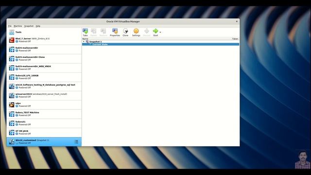This screenshot has width=311, height=175.
Task: Collapse the Snapshot 1 tree arrow
Action: pyautogui.click(x=84, y=42)
